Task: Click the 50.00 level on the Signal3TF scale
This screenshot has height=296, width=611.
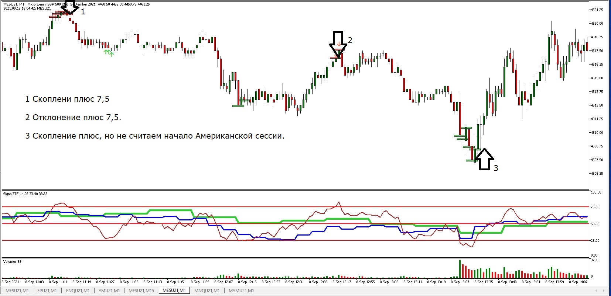Action: click(595, 224)
